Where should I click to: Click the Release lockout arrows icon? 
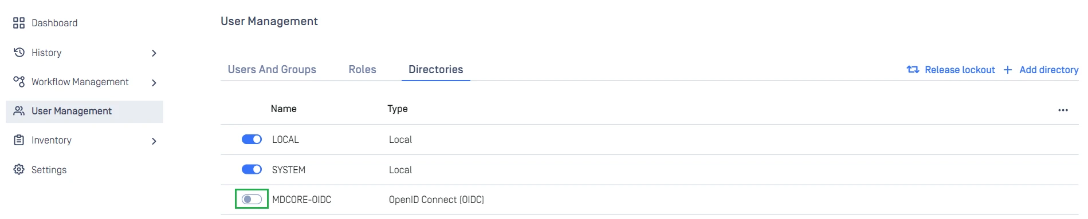913,70
